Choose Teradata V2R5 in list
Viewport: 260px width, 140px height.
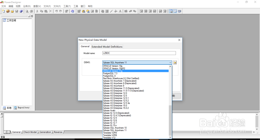click(x=135, y=133)
